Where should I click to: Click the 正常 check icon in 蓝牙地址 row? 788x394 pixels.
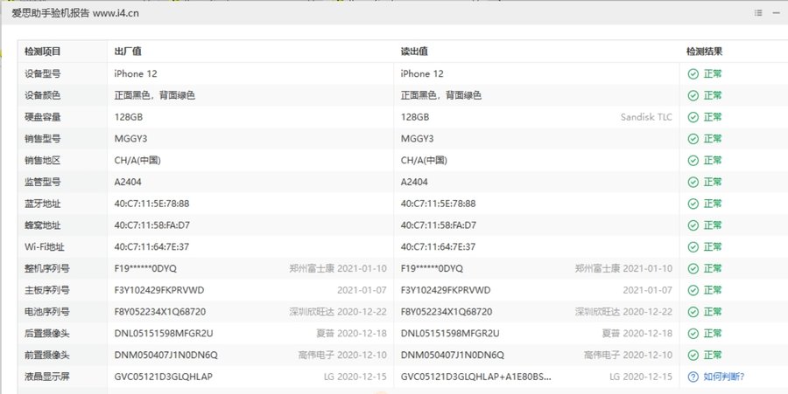(693, 204)
